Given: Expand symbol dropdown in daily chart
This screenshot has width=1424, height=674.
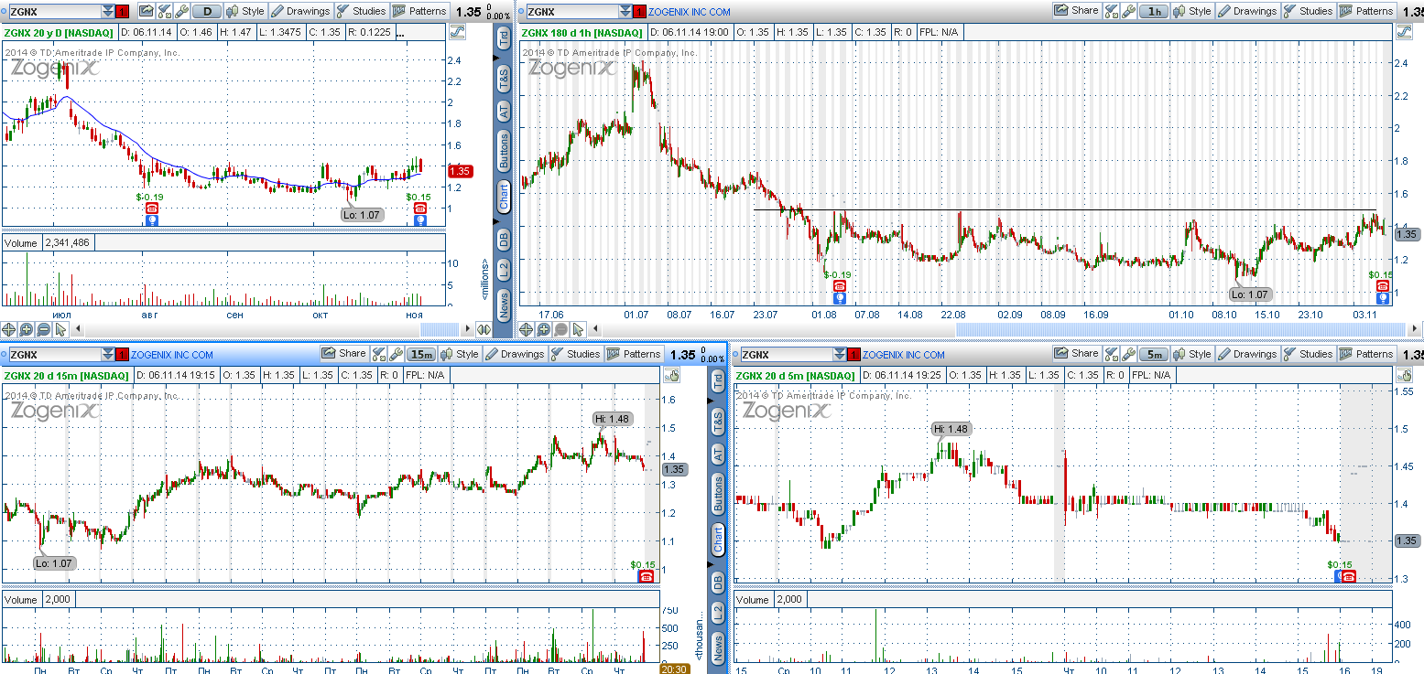Looking at the screenshot, I should click(109, 12).
